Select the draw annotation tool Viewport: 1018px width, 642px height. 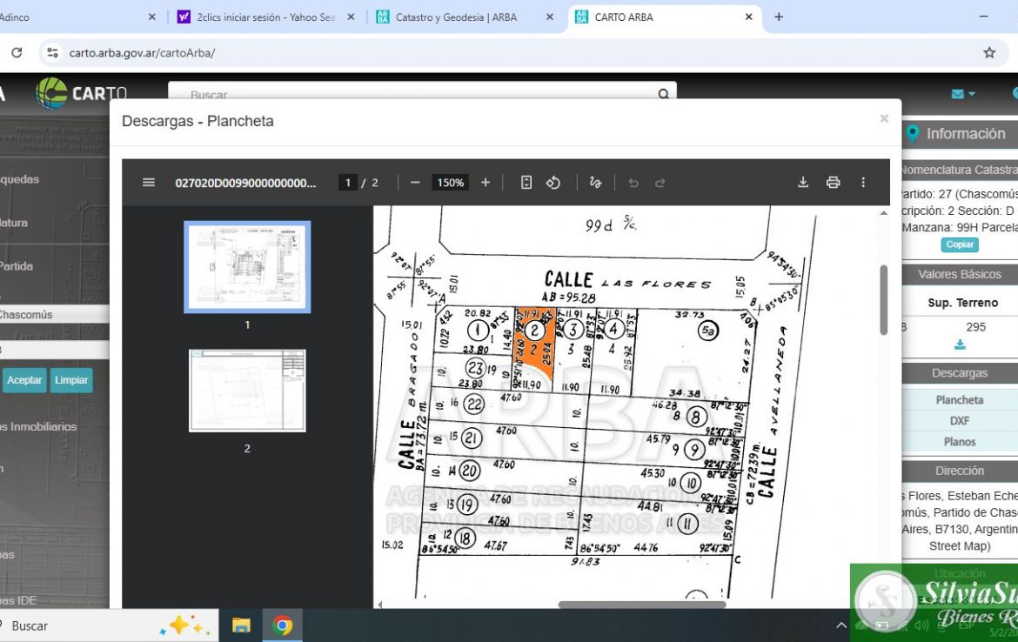pyautogui.click(x=595, y=183)
